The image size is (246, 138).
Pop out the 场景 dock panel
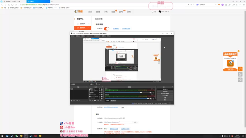coord(87,87)
